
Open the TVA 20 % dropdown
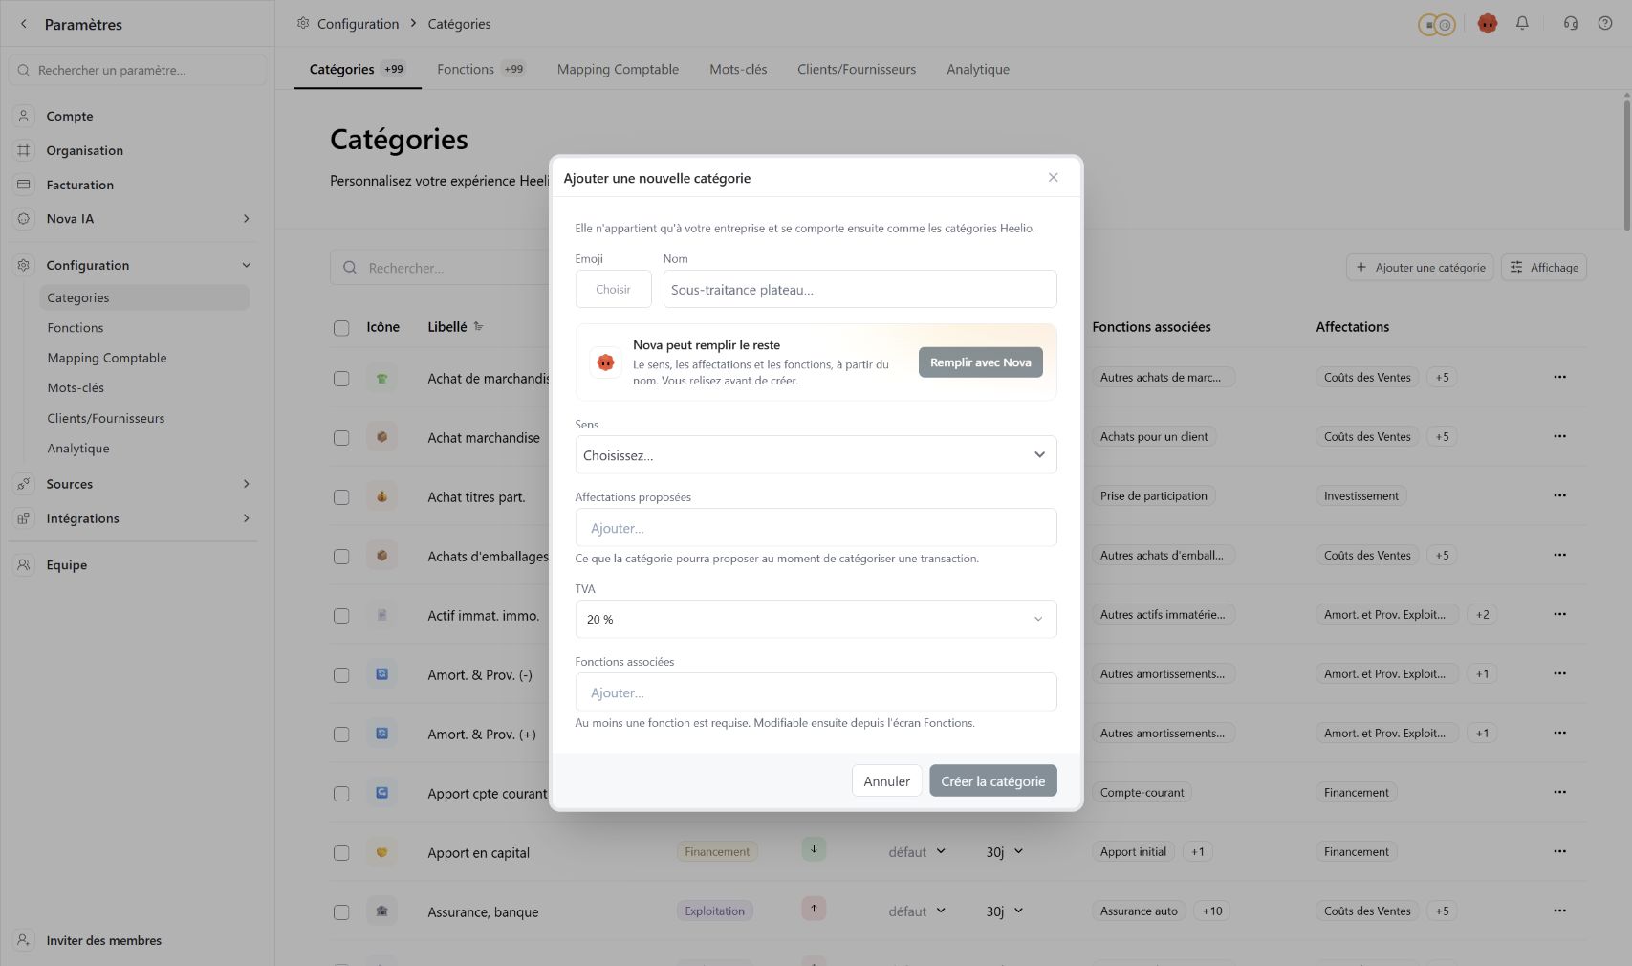(x=816, y=619)
